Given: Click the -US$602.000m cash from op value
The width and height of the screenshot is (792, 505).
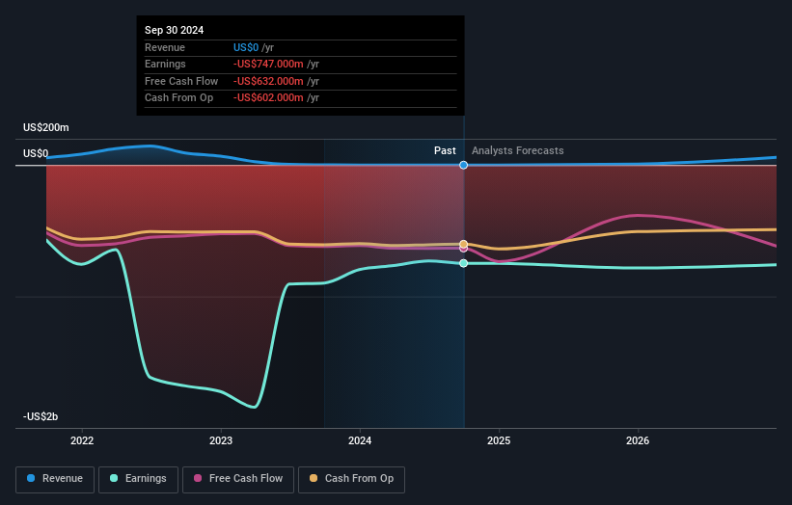Looking at the screenshot, I should (x=268, y=98).
